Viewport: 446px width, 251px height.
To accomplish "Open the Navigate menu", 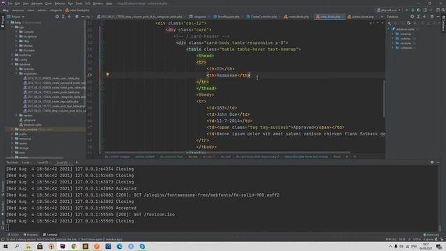I will 37,3.
